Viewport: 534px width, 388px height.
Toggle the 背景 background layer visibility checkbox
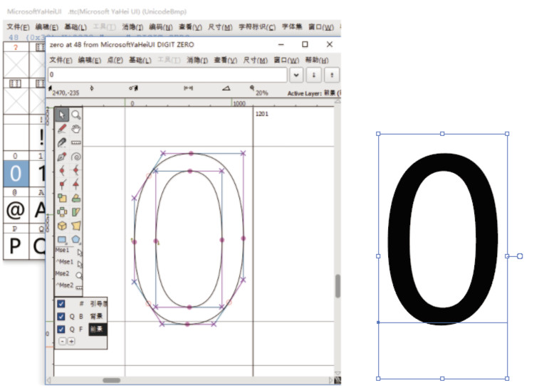tap(61, 316)
